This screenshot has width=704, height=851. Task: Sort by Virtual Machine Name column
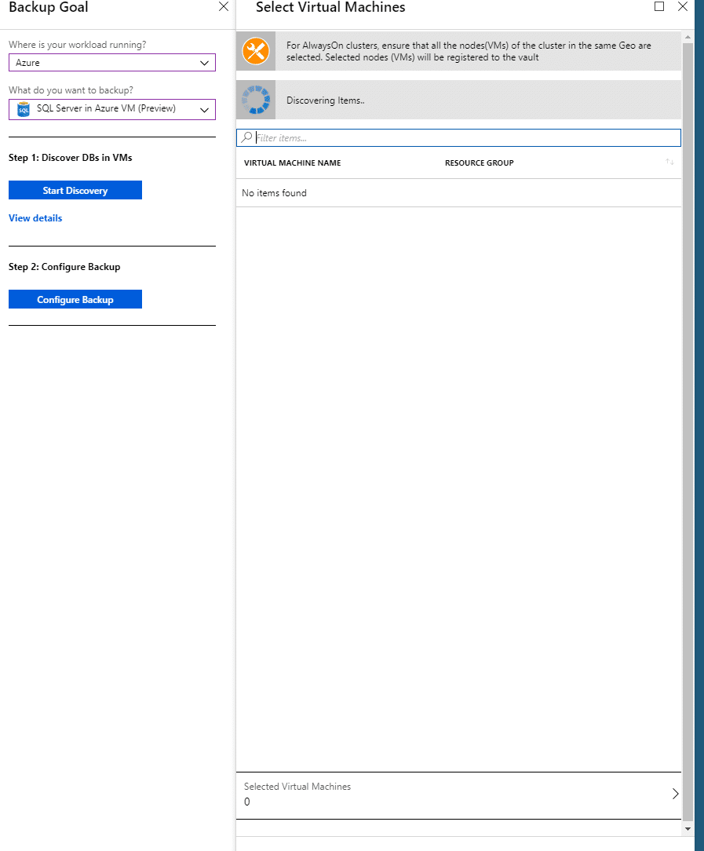[x=292, y=163]
